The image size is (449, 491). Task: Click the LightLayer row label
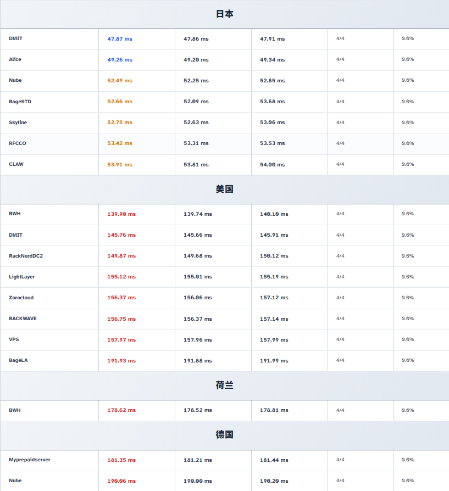click(21, 277)
